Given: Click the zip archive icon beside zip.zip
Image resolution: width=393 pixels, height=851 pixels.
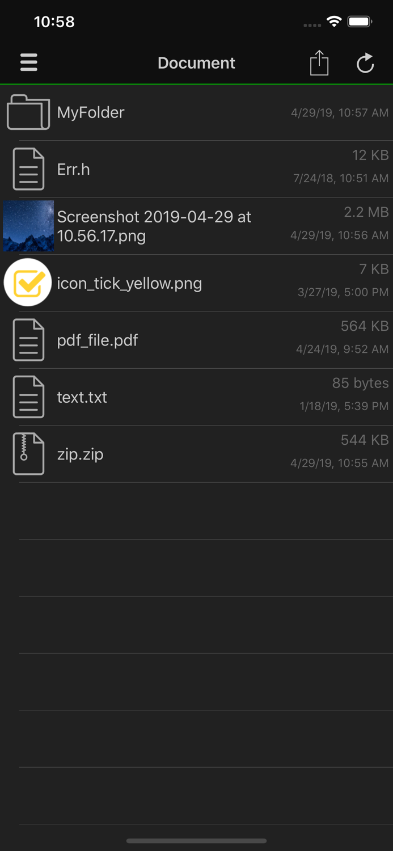Looking at the screenshot, I should (x=28, y=453).
